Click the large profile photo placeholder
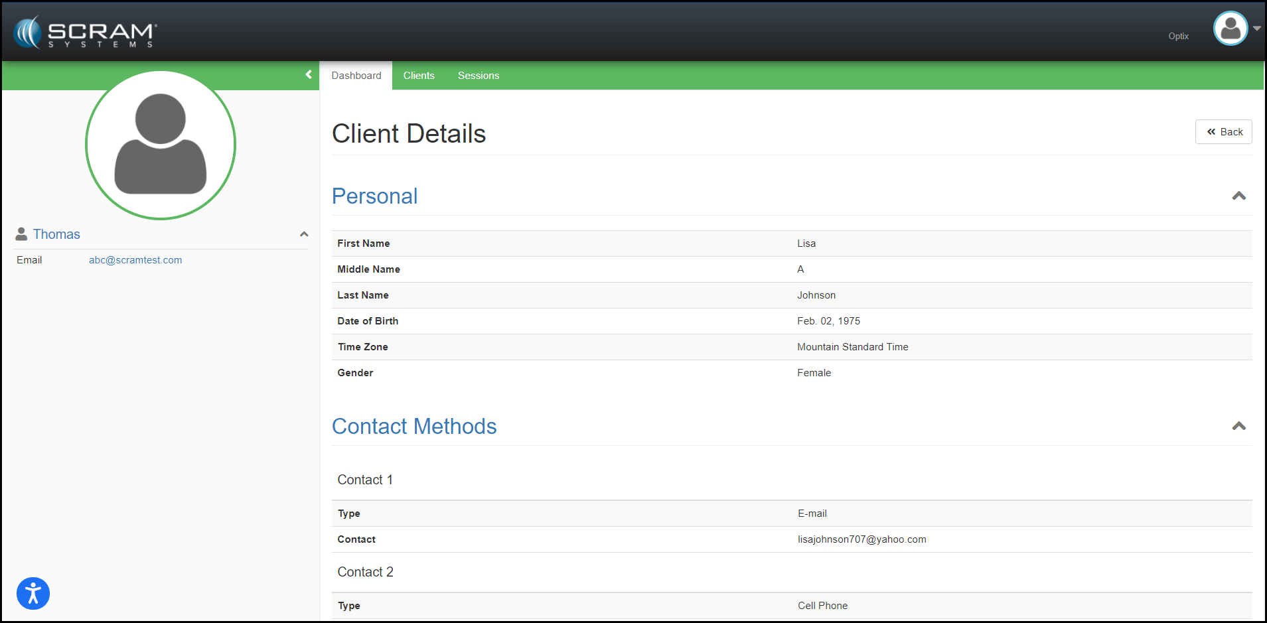 (161, 145)
